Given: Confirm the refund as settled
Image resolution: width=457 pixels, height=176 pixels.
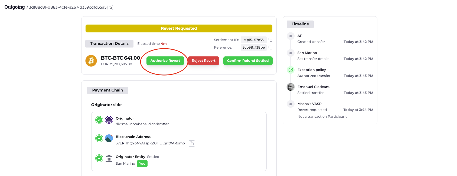Looking at the screenshot, I should point(248,61).
